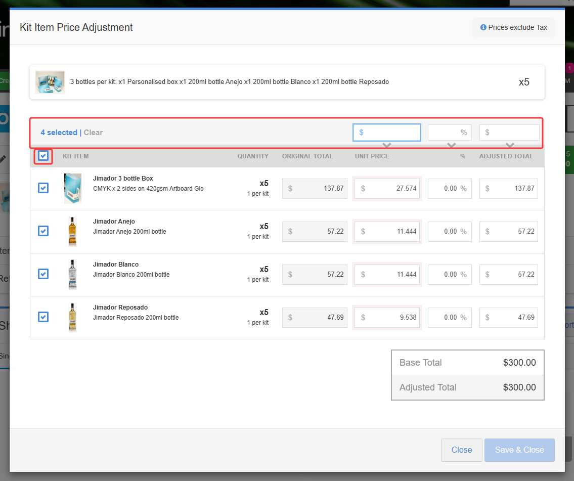
Task: Click the Jimador Reposado 200ml bottle description
Action: pyautogui.click(x=136, y=318)
